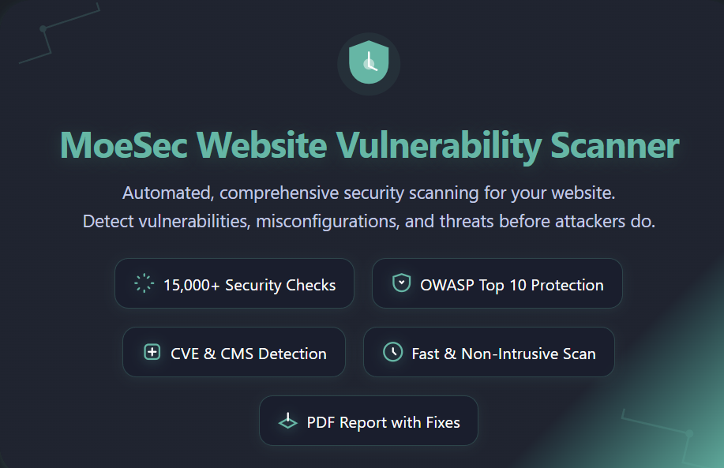The width and height of the screenshot is (724, 468).
Task: Select the CVE & CMS Detection pill
Action: (234, 352)
